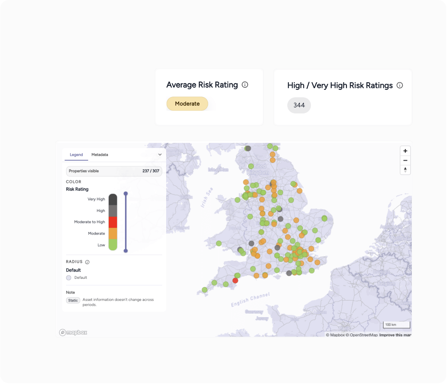
Task: Click the green marker in Cornwall's far southwest tip
Action: 205,290
